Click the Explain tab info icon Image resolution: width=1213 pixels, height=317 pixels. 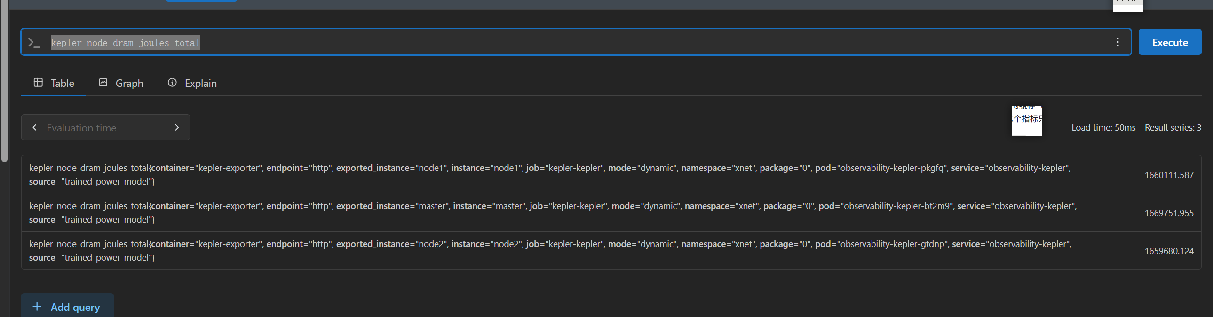(x=172, y=83)
